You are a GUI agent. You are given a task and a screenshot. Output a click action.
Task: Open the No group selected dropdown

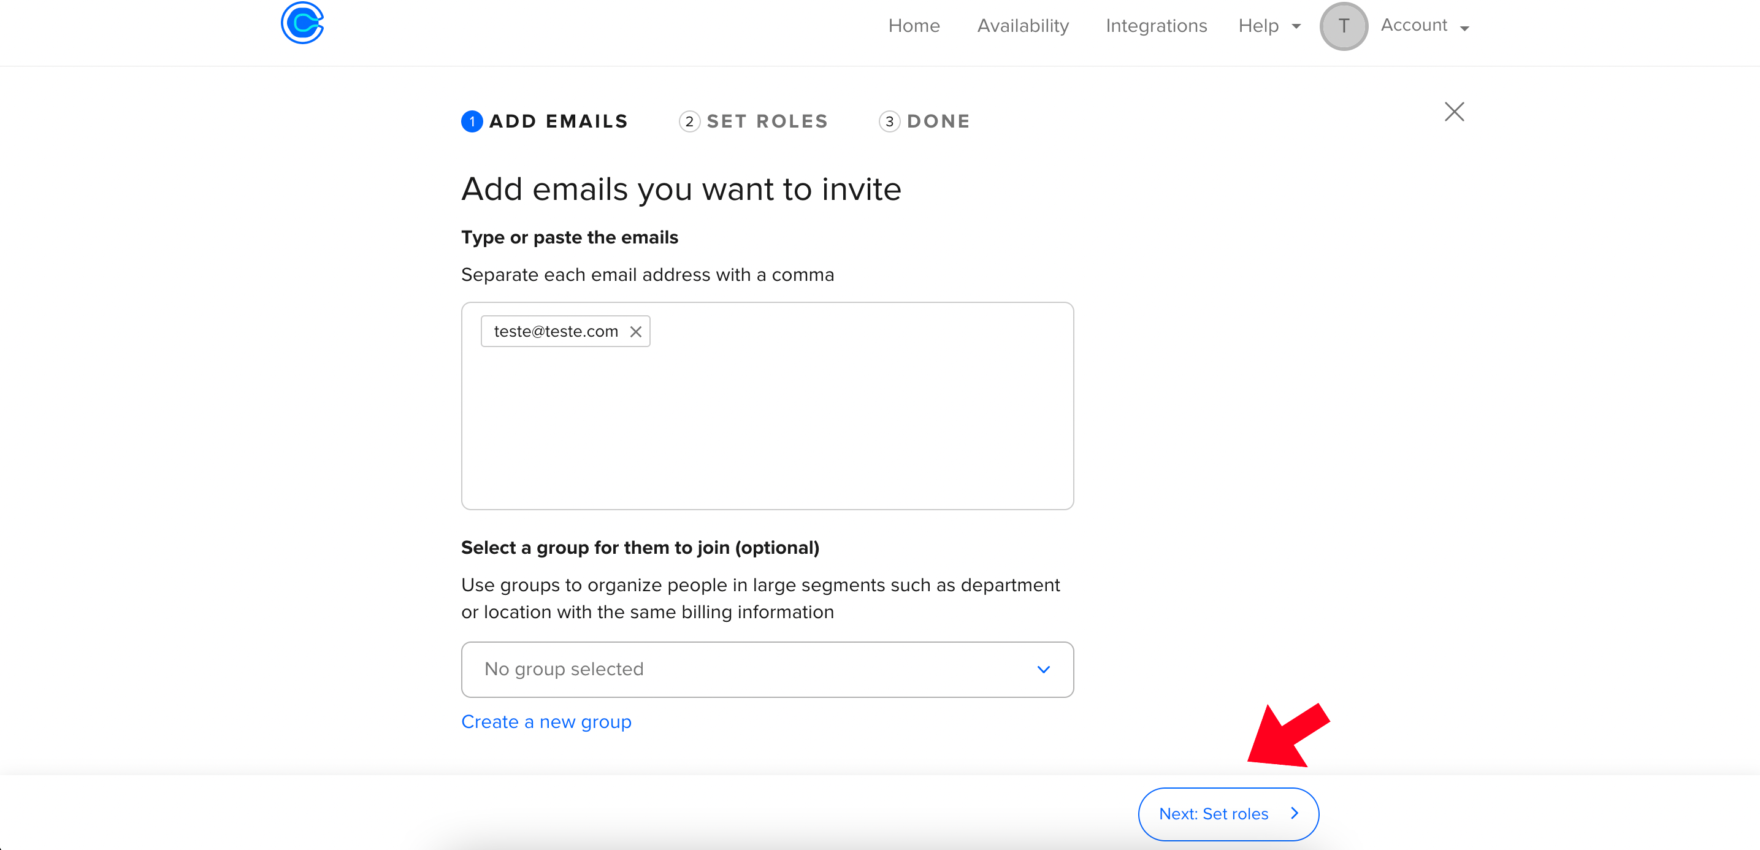coord(767,670)
